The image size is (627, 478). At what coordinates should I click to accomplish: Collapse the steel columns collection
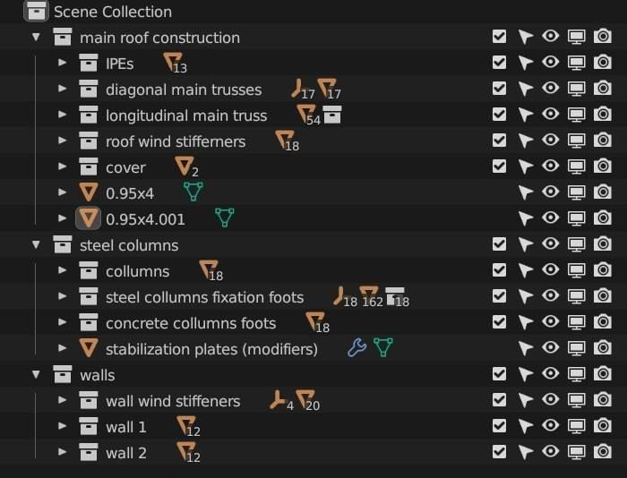pos(36,244)
